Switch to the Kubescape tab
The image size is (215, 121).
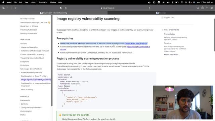coord(161,13)
